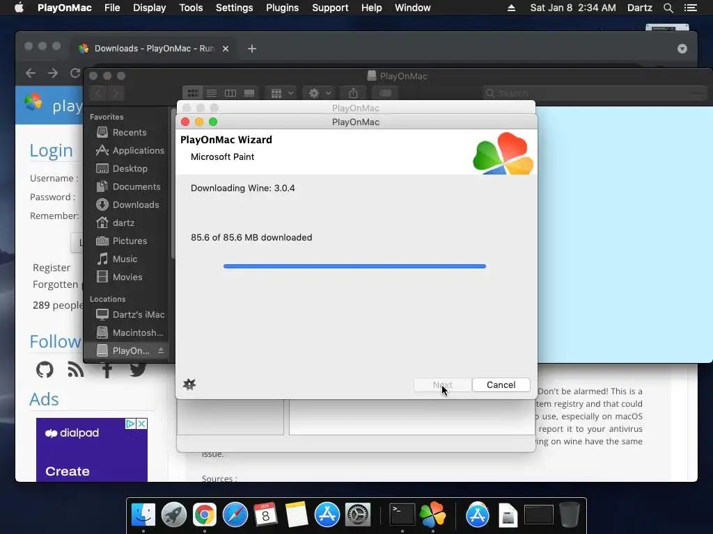Screen dimensions: 713x534
Task: Click the debug bug icon in the wizard
Action: pos(189,385)
